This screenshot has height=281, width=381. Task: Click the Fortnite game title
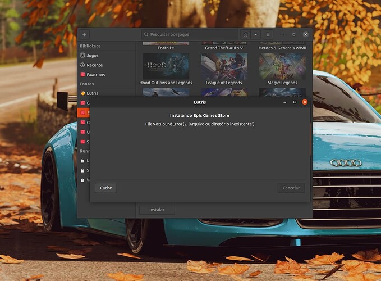click(166, 48)
